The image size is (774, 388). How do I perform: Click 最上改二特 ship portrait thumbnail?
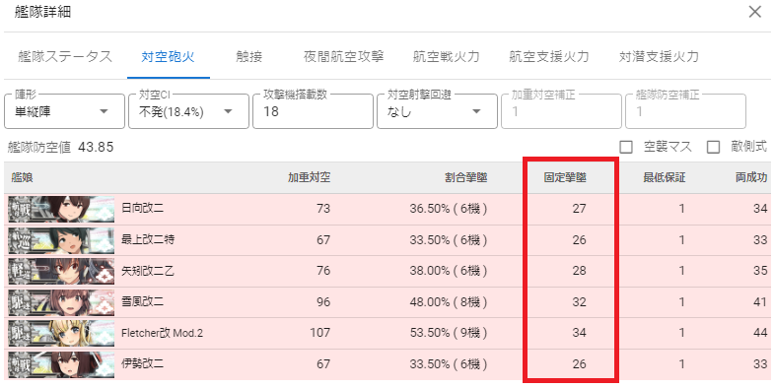pyautogui.click(x=61, y=240)
